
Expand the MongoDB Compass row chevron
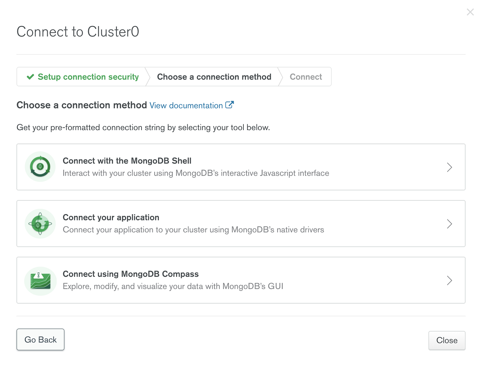click(449, 280)
